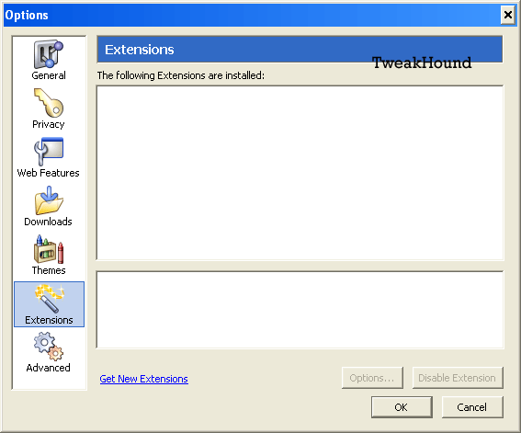Viewport: 521px width, 433px height.
Task: Confirm the dialog with OK
Action: point(402,407)
